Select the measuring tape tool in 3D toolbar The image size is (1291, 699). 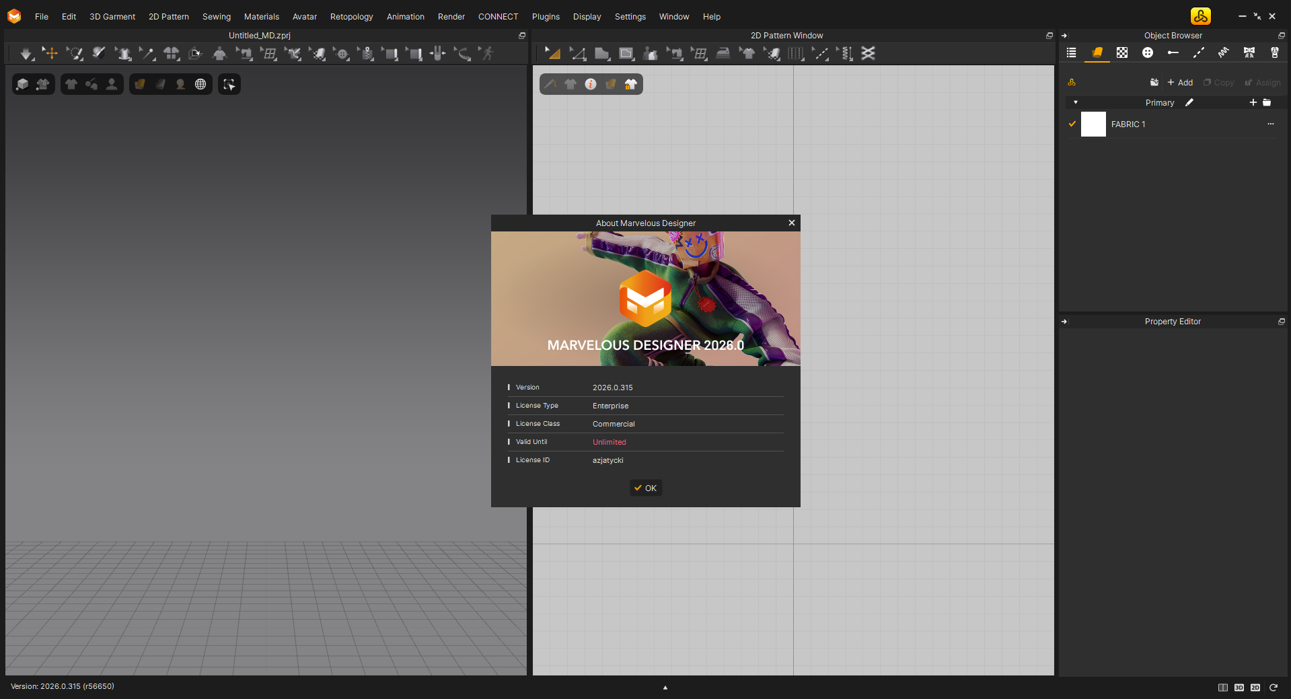point(462,54)
